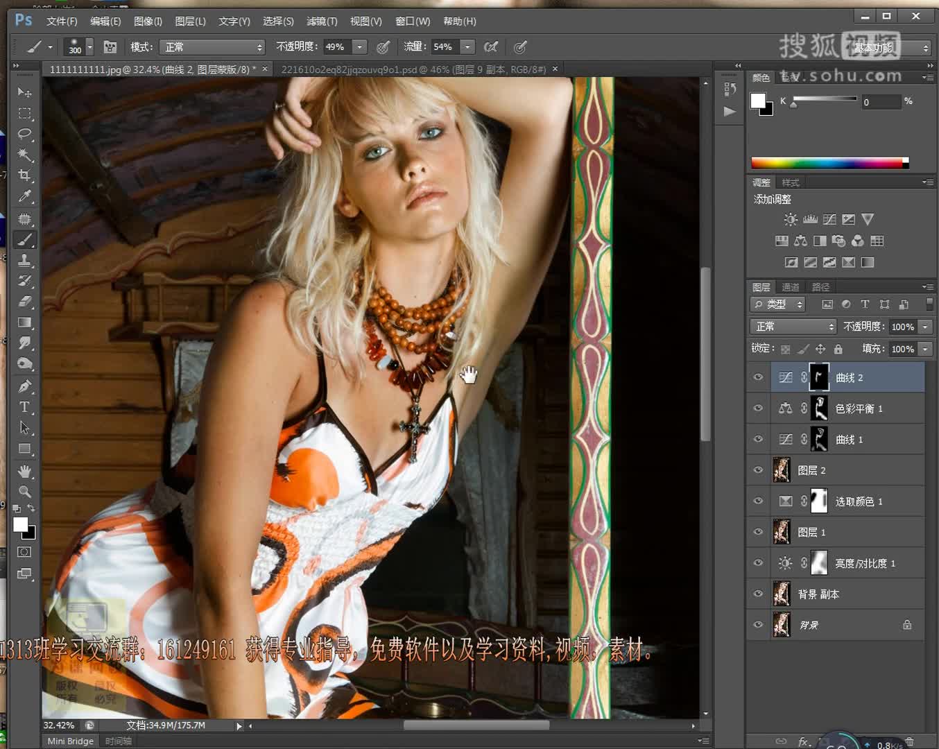Select the Lasso tool

coord(25,134)
